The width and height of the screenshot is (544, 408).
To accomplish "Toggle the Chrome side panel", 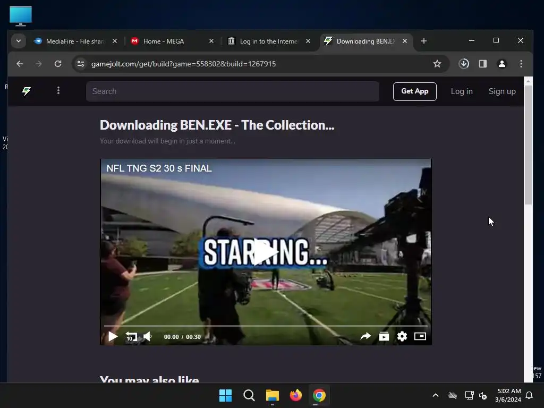I will [x=483, y=64].
